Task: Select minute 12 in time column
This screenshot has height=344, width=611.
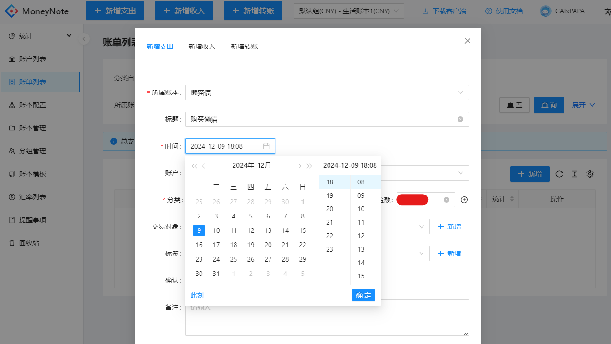Action: 365,236
